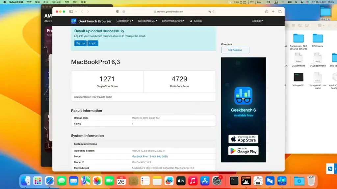
Task: Click the translate icon in address bar
Action: 210,11
